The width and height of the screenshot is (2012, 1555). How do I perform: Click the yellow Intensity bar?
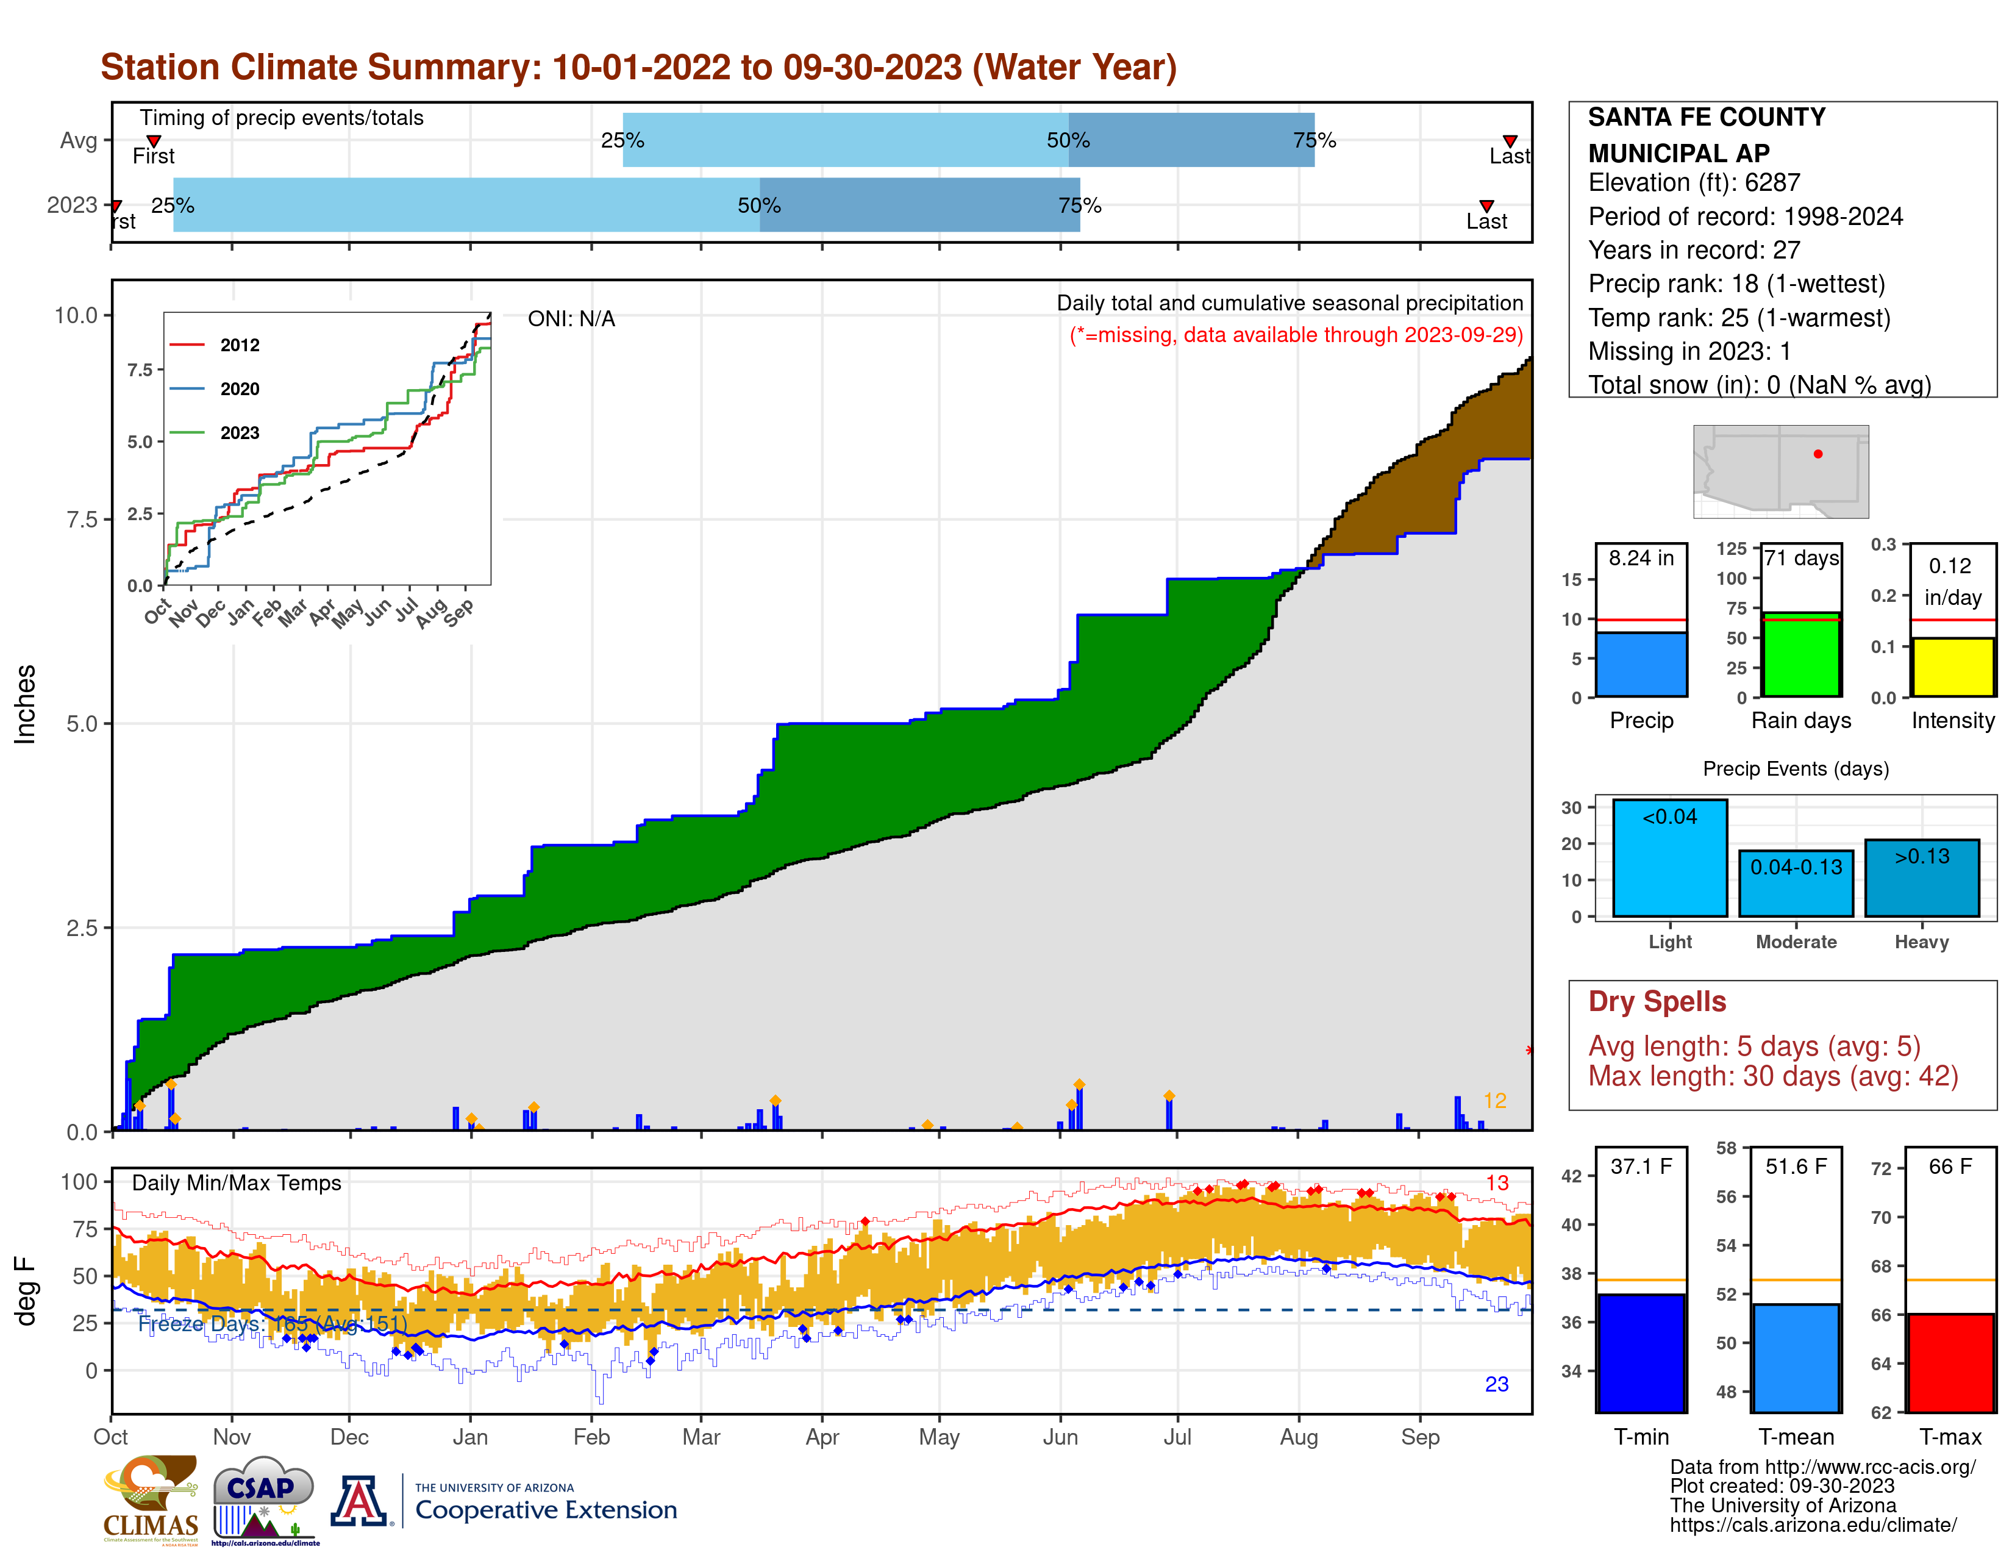[1952, 667]
